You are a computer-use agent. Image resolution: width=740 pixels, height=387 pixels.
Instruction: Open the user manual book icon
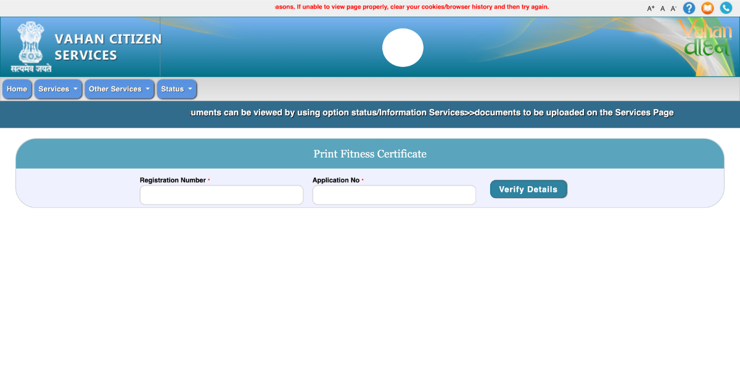[707, 8]
